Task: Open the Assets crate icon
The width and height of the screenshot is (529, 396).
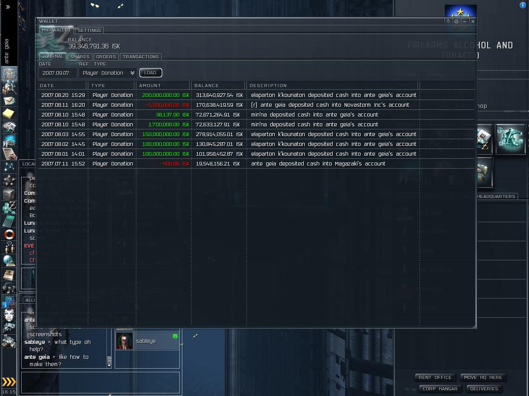Action: point(9,194)
